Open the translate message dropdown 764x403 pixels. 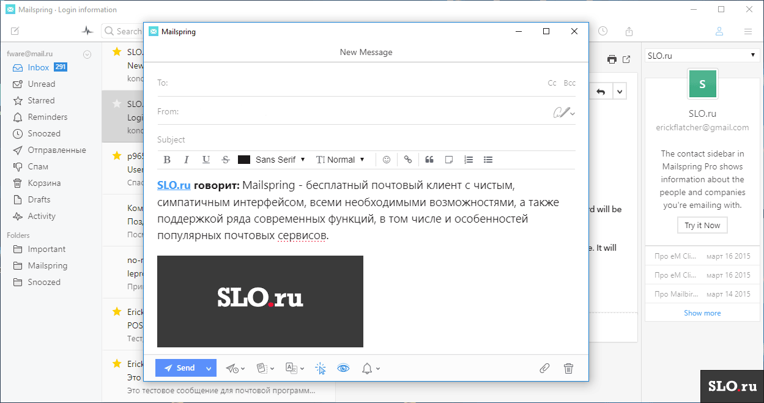click(x=295, y=368)
